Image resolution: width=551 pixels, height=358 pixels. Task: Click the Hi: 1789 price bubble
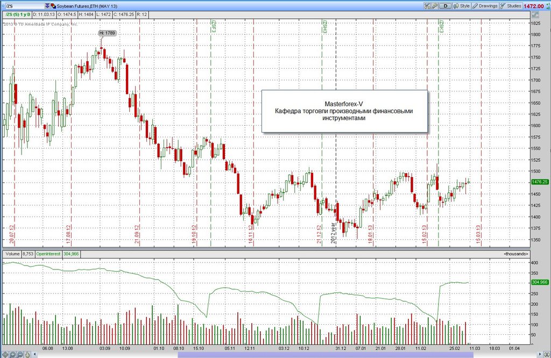click(107, 33)
